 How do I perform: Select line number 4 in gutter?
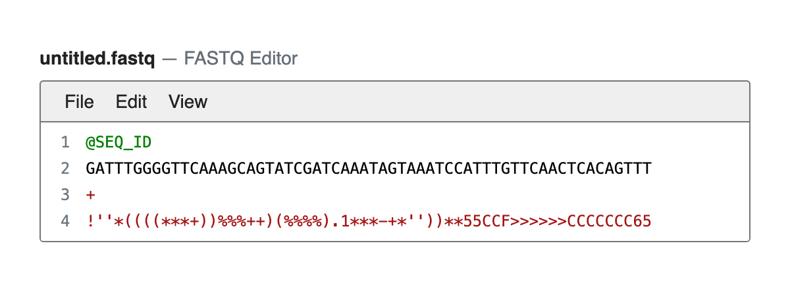[x=65, y=221]
